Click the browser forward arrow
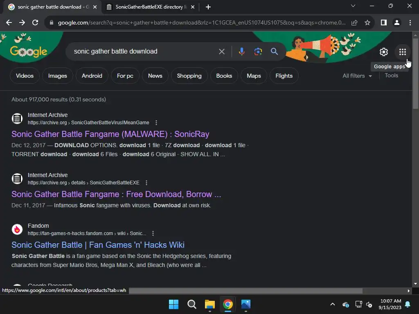Viewport: 419px width, 314px height. 22,23
